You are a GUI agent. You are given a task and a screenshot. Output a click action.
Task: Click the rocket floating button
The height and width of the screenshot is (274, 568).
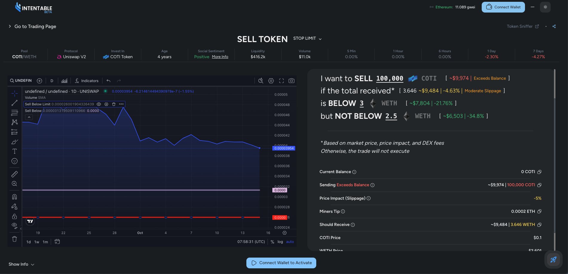[x=553, y=260]
